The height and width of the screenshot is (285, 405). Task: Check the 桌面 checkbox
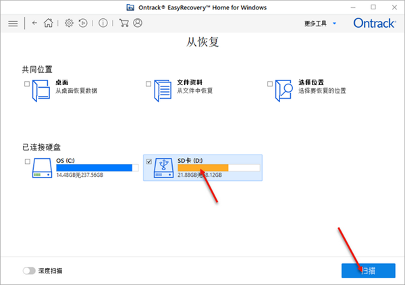[27, 84]
